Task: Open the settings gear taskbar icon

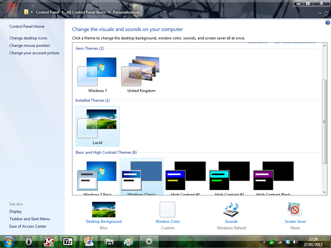Action: 149,242
